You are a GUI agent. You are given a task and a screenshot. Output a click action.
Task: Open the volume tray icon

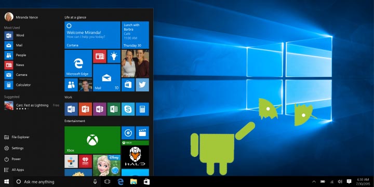340,182
